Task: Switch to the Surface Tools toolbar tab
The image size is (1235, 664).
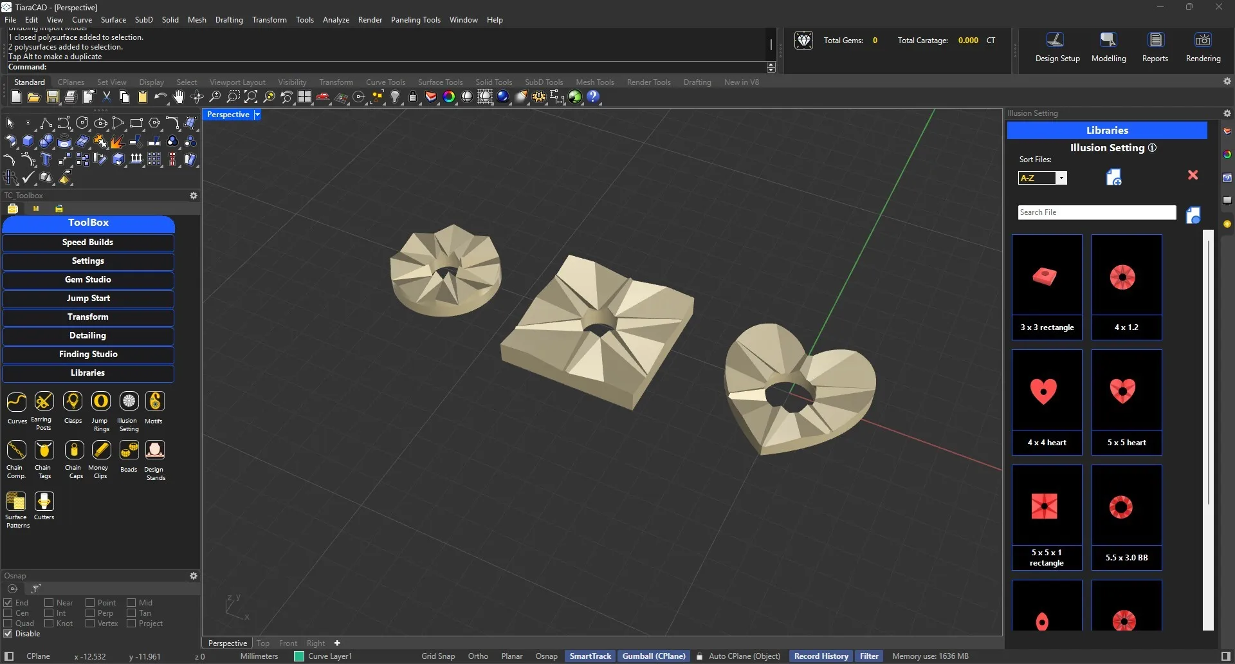Action: 440,82
